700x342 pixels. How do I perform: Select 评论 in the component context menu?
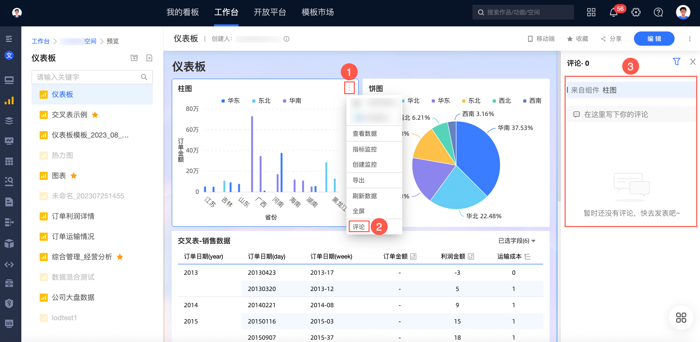[x=359, y=227]
